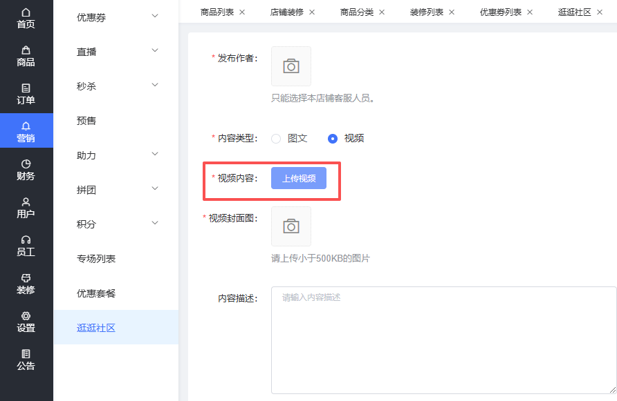This screenshot has width=617, height=401.
Task: Open 订单 orders icon in sidebar
Action: [26, 88]
